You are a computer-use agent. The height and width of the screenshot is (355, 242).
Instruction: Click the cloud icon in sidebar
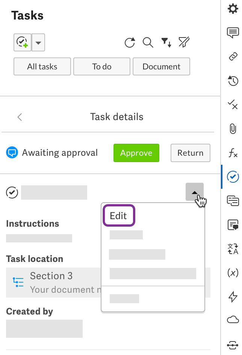[x=233, y=320]
